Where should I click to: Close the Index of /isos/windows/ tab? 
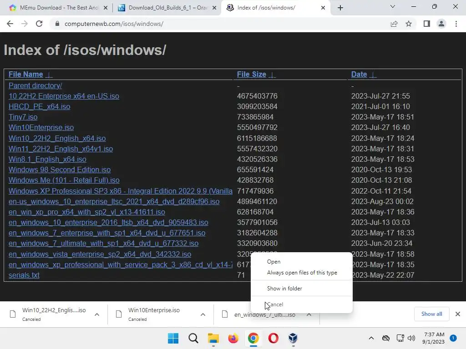click(x=323, y=8)
